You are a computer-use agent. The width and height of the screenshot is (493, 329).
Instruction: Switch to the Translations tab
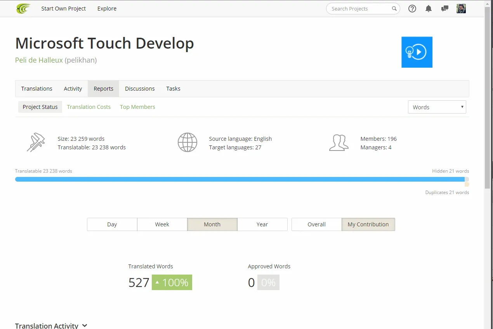point(37,89)
